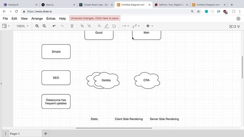The height and width of the screenshot is (137, 244).
Task: Click the fullscreen icon at toolbar right
Action: [231, 27]
